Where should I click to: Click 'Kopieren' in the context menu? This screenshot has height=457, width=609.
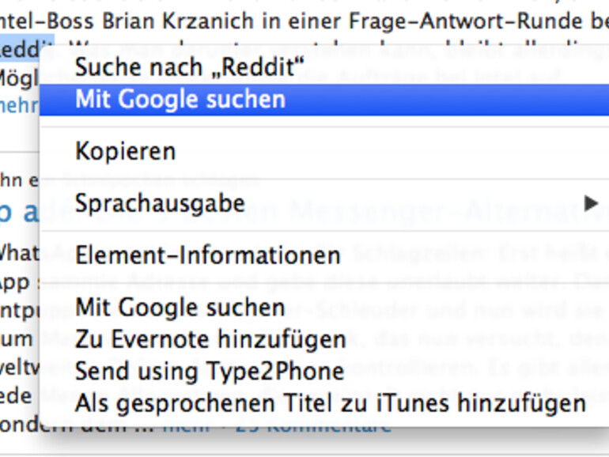[125, 150]
